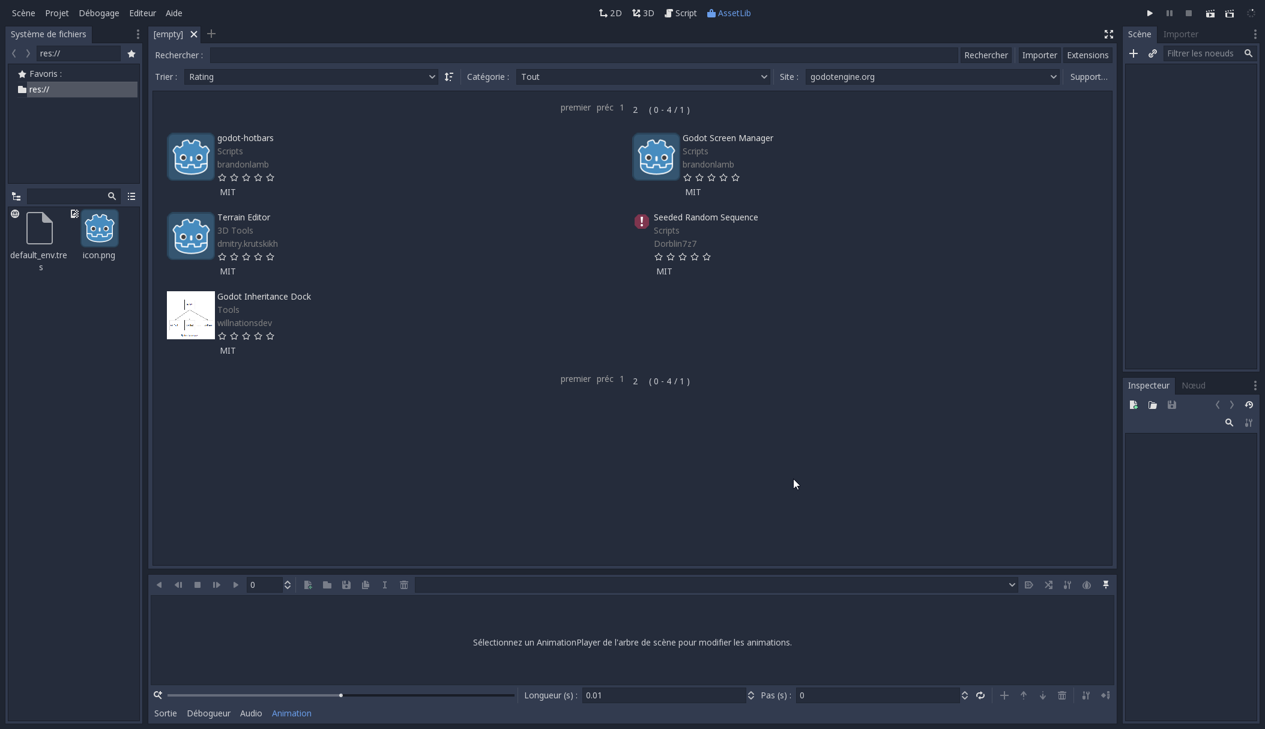
Task: Load animation from disk icon
Action: coord(327,585)
